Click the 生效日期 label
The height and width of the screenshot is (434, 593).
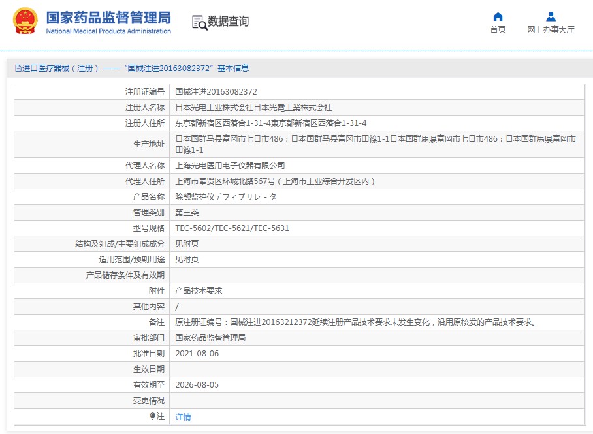(149, 369)
